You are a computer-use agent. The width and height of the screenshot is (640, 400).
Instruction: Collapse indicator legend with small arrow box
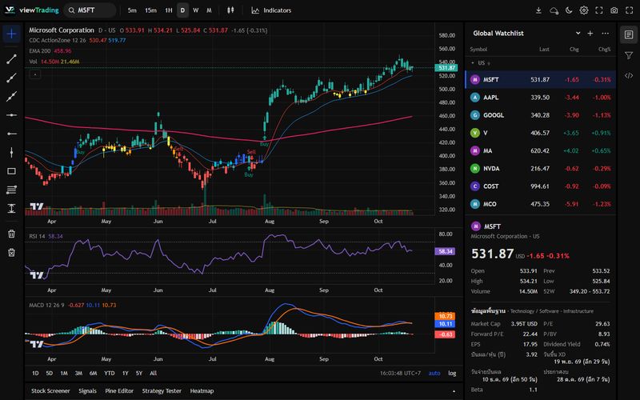click(x=35, y=74)
